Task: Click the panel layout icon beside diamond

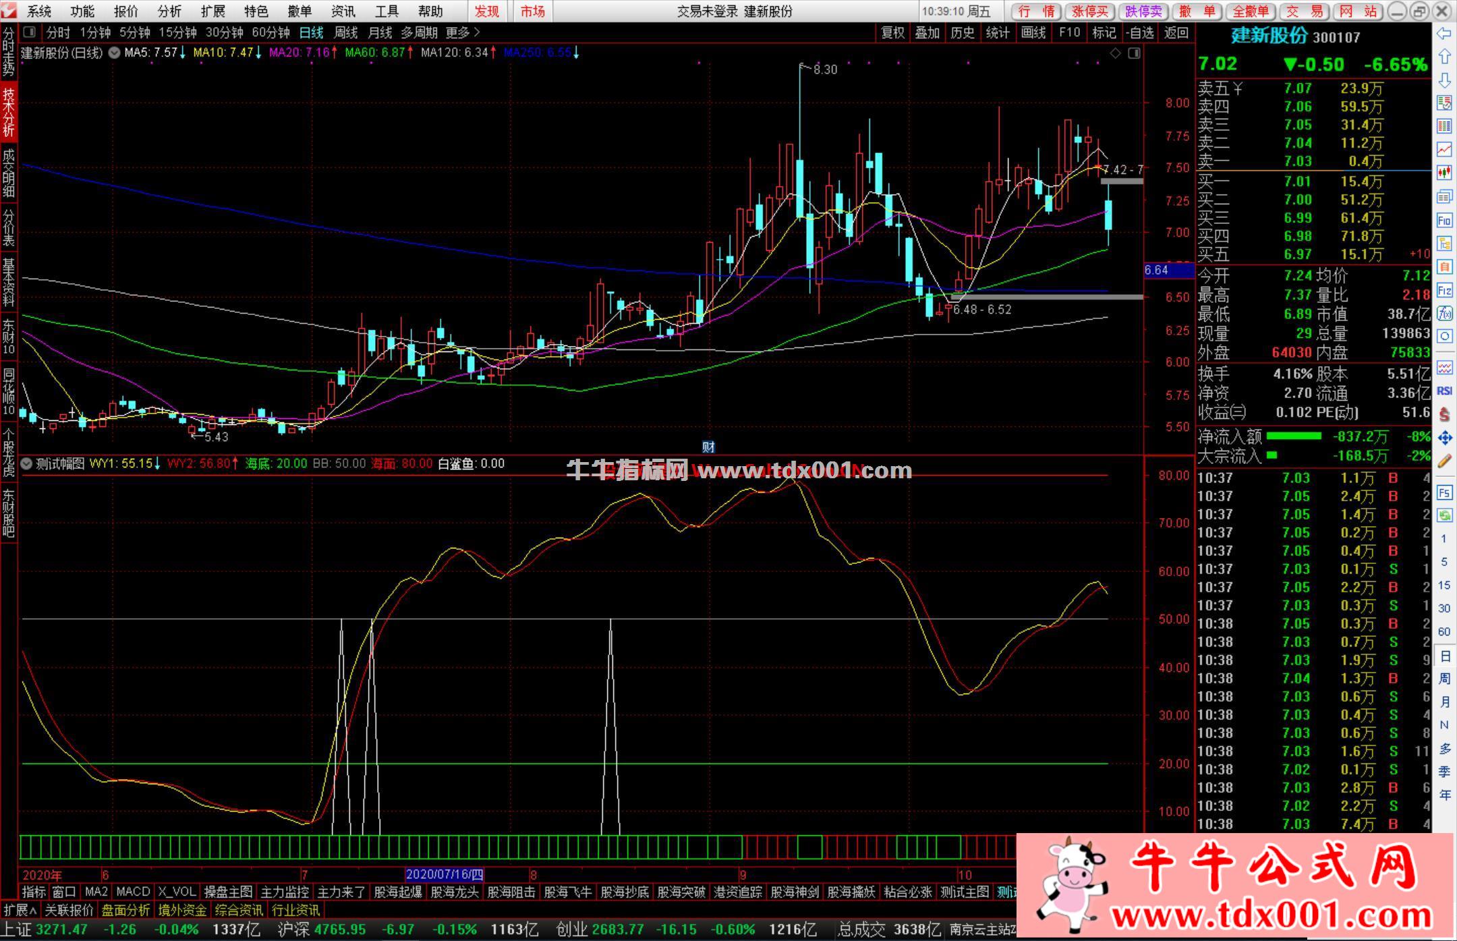Action: (x=1134, y=53)
